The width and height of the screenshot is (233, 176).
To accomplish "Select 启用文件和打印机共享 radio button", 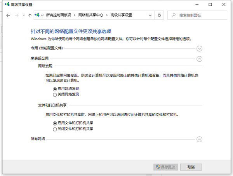I will tap(55, 123).
